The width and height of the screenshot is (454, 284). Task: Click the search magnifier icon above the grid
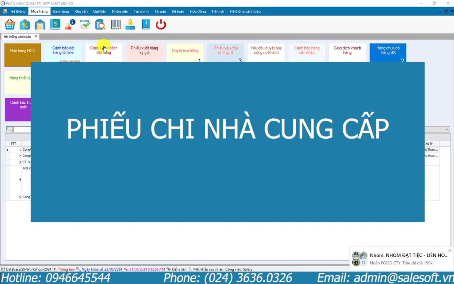pos(9,129)
